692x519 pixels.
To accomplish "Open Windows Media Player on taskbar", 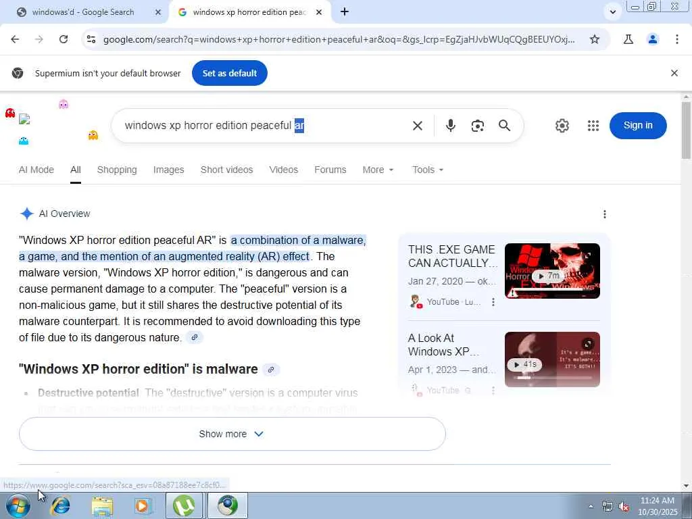I will pyautogui.click(x=142, y=506).
